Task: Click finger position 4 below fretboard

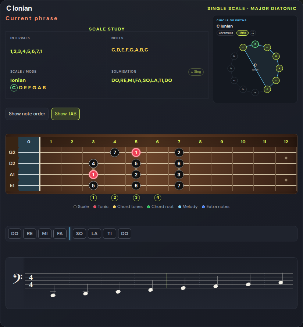Action: [x=158, y=198]
